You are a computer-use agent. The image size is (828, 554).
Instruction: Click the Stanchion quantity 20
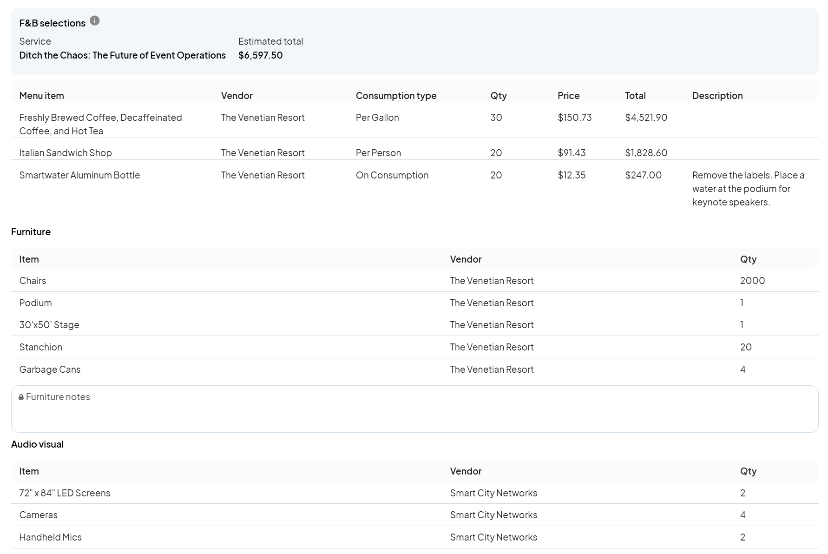(x=746, y=347)
